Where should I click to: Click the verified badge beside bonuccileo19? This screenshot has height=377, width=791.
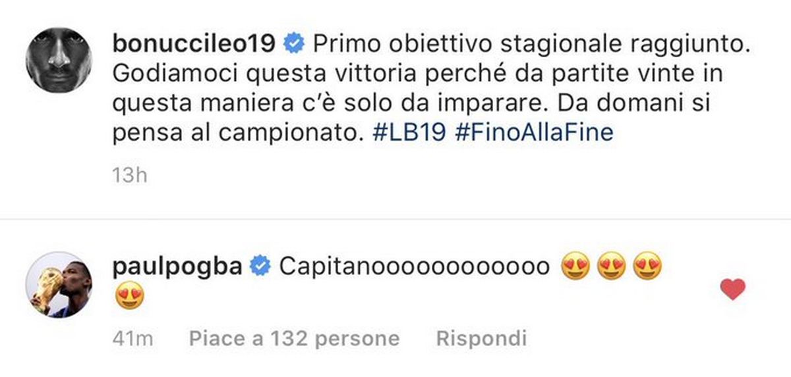point(293,44)
